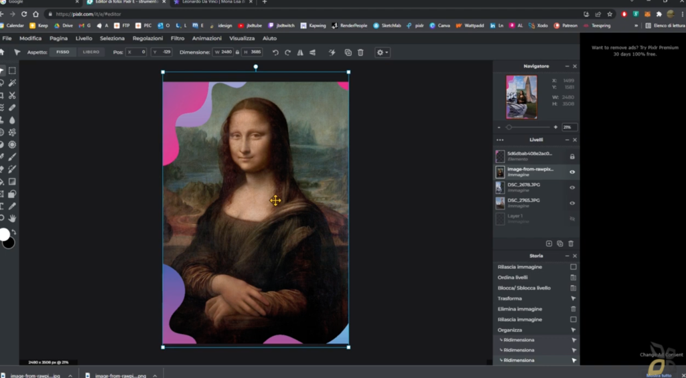
Task: Open the Canva bookmark
Action: 439,26
